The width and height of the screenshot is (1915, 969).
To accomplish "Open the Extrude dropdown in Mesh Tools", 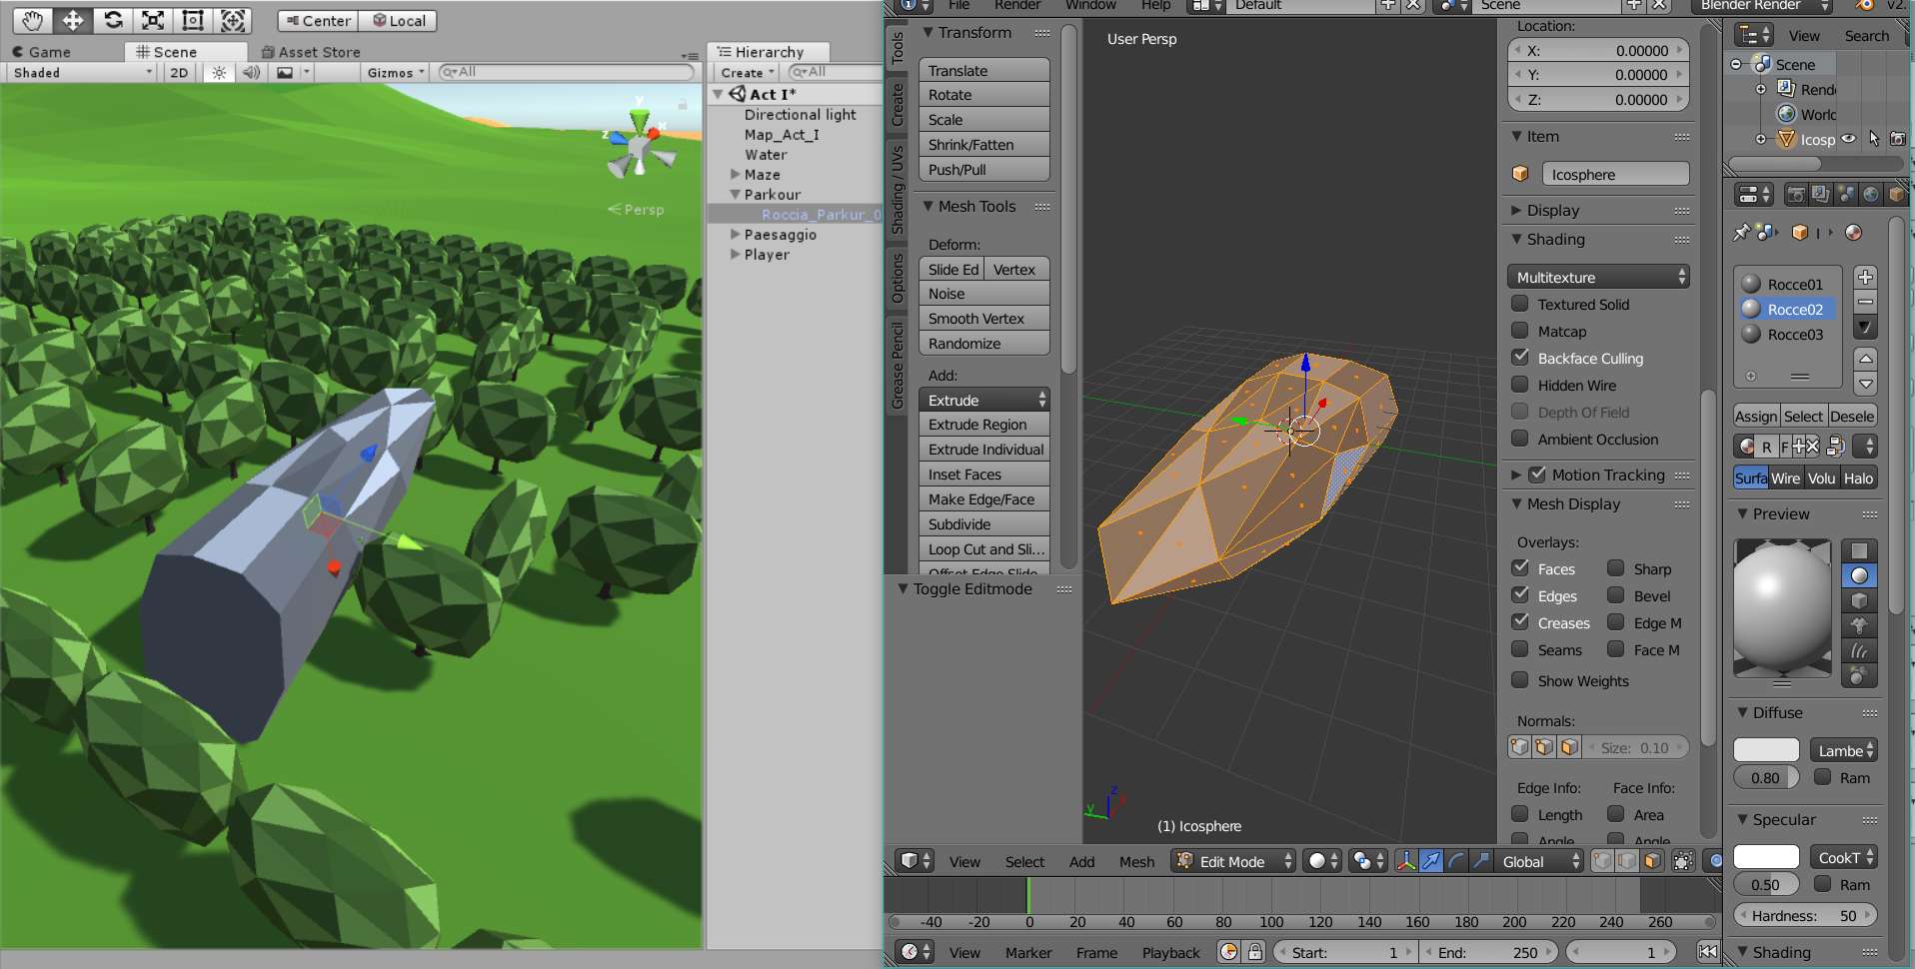I will coord(984,400).
